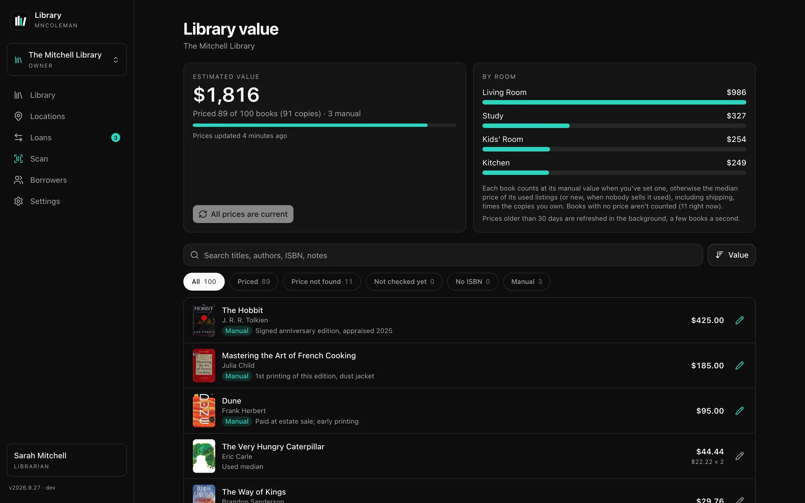Screen dimensions: 805x503
Task: Focus the search titles input field
Action: point(443,255)
